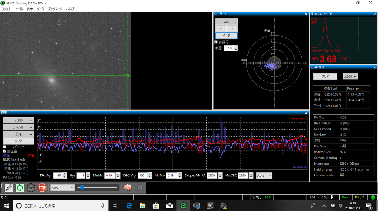Screen dimensions: 378x215
Task: Enable the トレンドライン checkbox
Action: tap(4, 147)
